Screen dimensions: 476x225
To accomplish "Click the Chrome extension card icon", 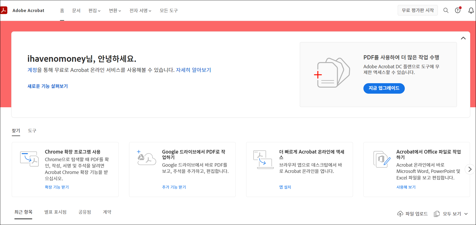I will tap(29, 159).
